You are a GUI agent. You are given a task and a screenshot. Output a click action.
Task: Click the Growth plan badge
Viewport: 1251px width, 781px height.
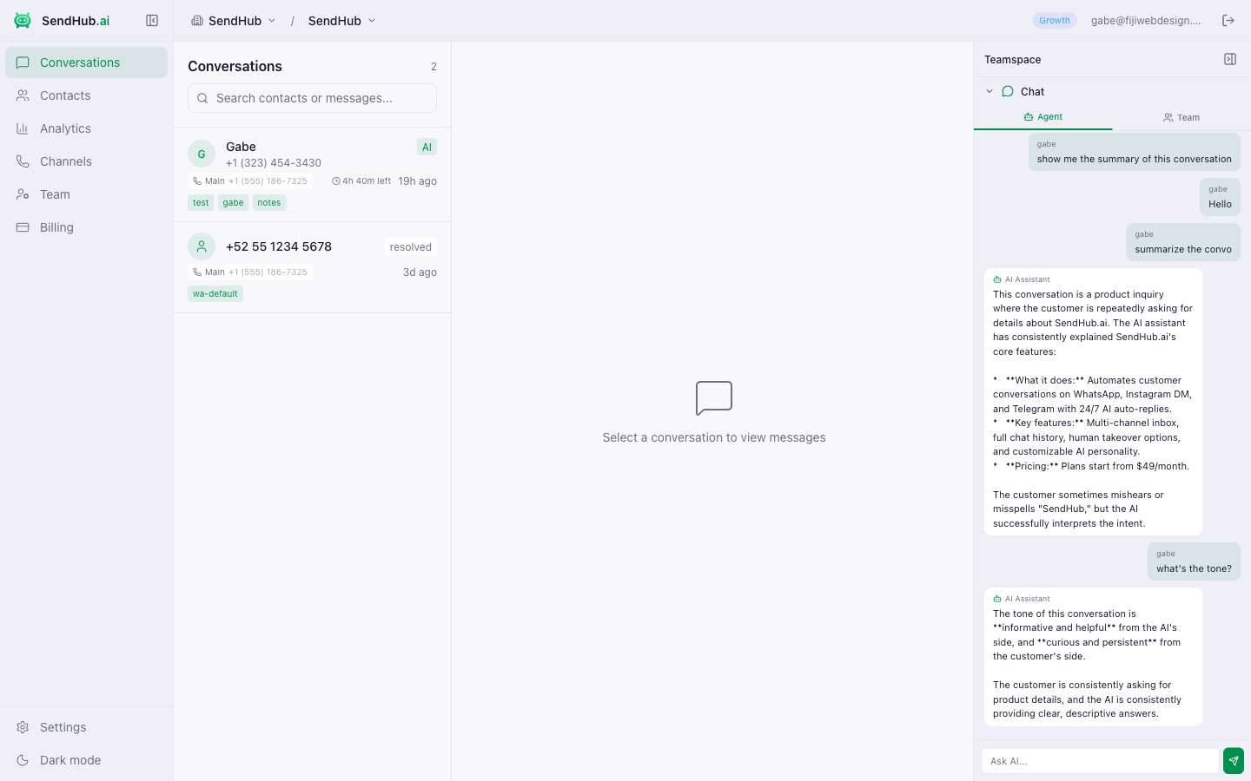tap(1055, 20)
